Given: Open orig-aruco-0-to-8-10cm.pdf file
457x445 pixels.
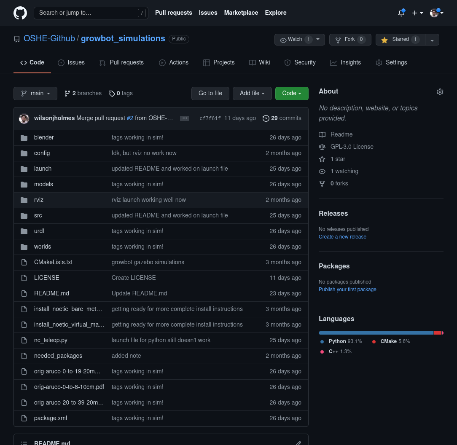Looking at the screenshot, I should 69,387.
